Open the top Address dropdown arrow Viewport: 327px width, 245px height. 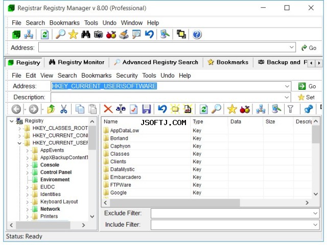pyautogui.click(x=292, y=47)
